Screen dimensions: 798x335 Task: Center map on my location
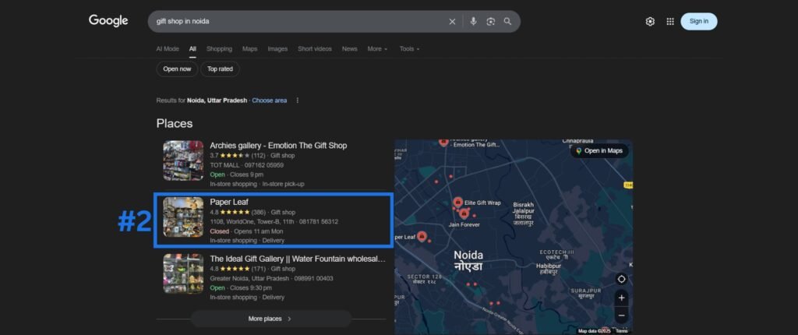tap(621, 279)
